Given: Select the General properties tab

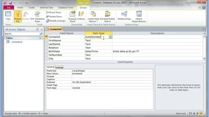Looking at the screenshot, I should coord(51,67).
